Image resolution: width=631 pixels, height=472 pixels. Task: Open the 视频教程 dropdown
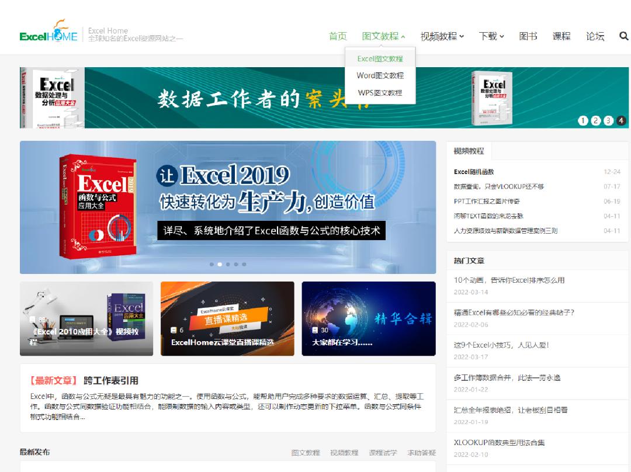[442, 34]
